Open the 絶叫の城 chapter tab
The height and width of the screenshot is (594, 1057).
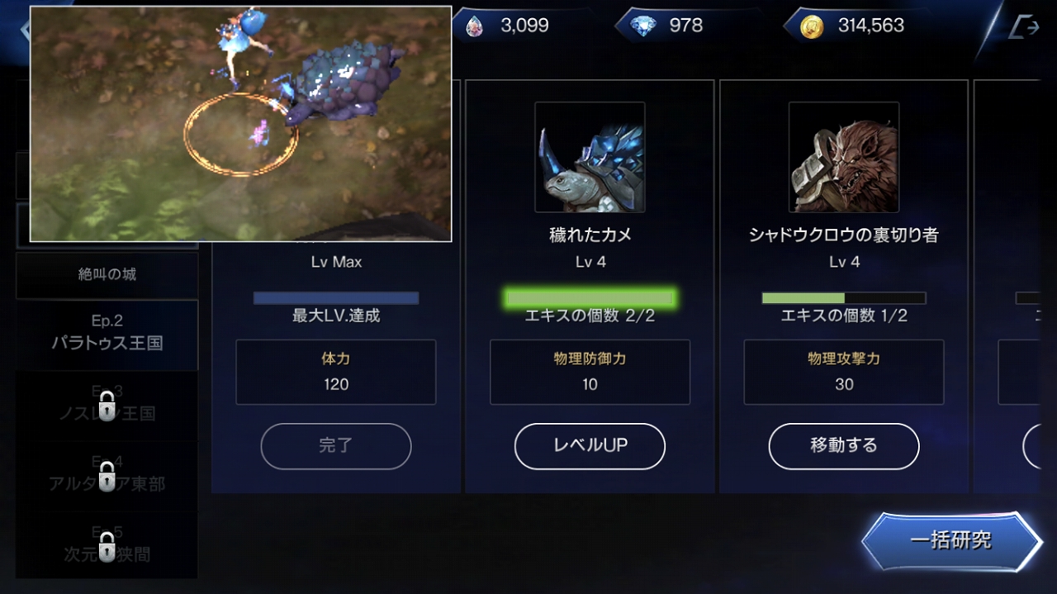pos(107,275)
